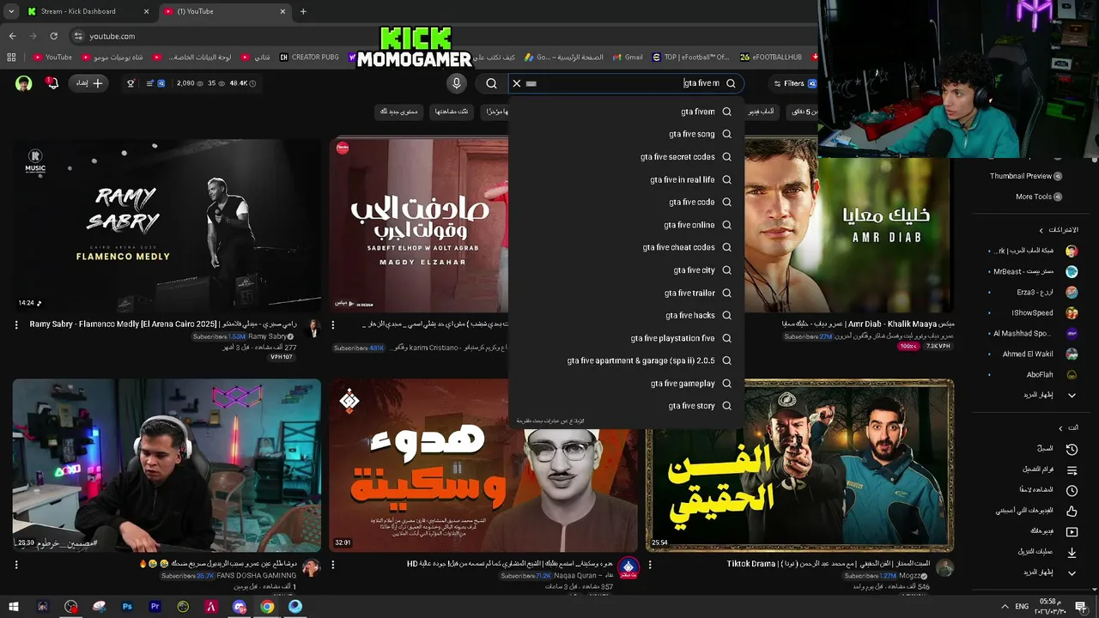Clear the search box with X
1099x618 pixels.
pos(516,83)
